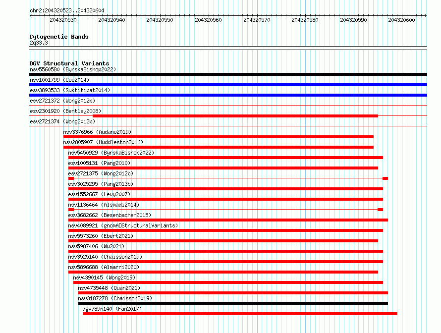Click red bar under nsv5573260
441x333 pixels.
coord(223,241)
